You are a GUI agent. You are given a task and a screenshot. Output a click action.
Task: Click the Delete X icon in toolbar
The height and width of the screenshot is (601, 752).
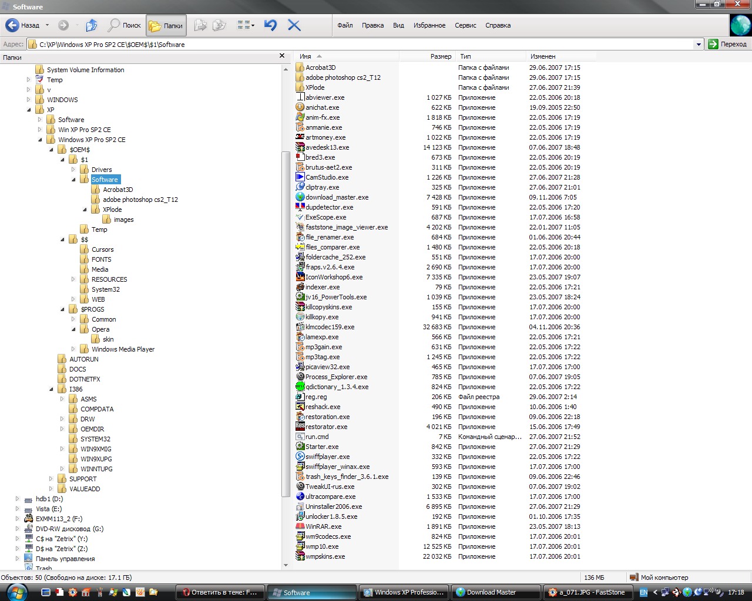click(294, 25)
